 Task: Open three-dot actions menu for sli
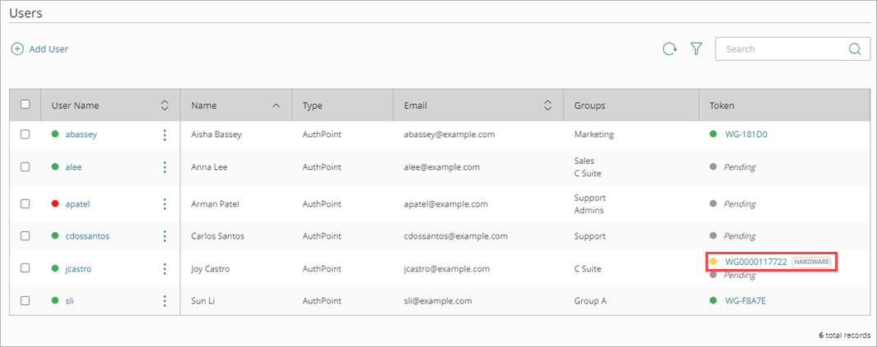(164, 301)
